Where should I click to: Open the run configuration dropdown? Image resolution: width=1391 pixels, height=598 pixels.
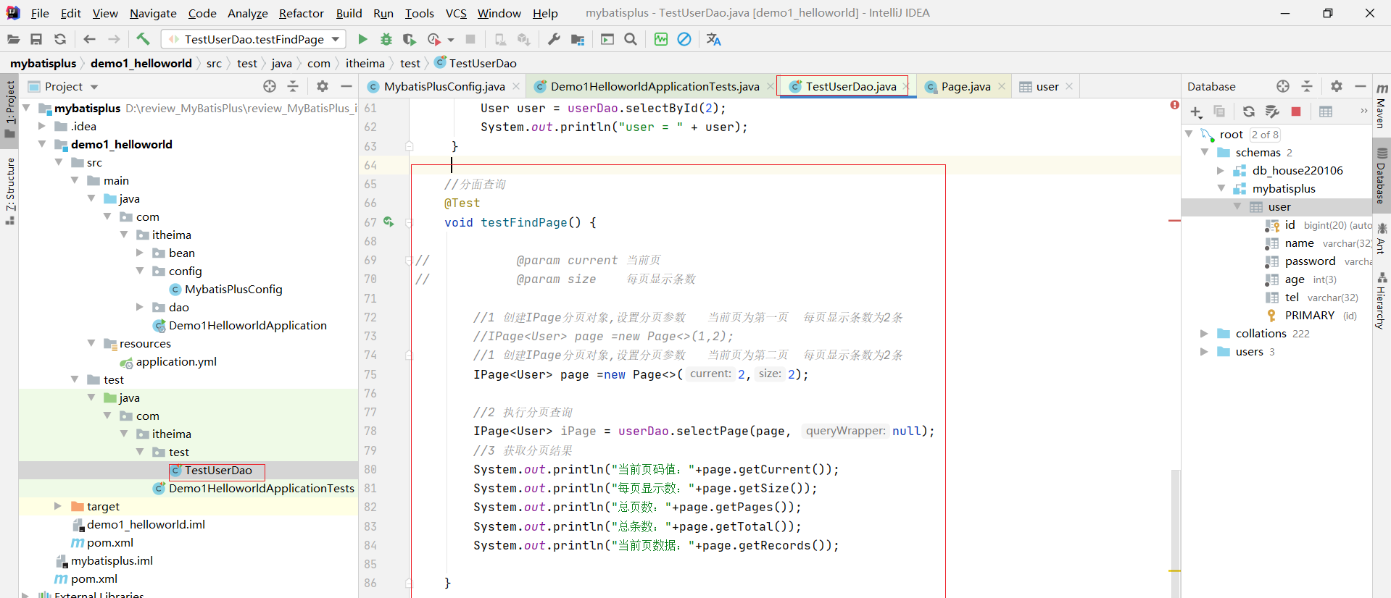click(x=254, y=39)
